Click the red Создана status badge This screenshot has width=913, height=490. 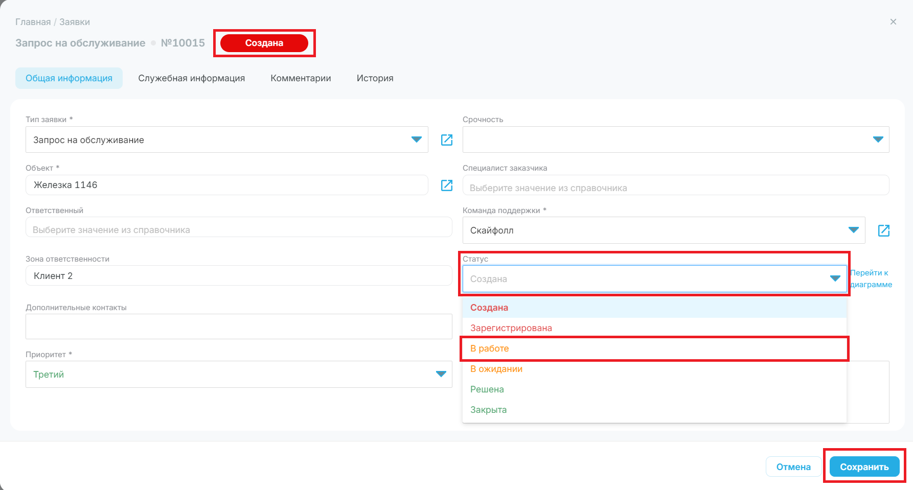pyautogui.click(x=264, y=43)
